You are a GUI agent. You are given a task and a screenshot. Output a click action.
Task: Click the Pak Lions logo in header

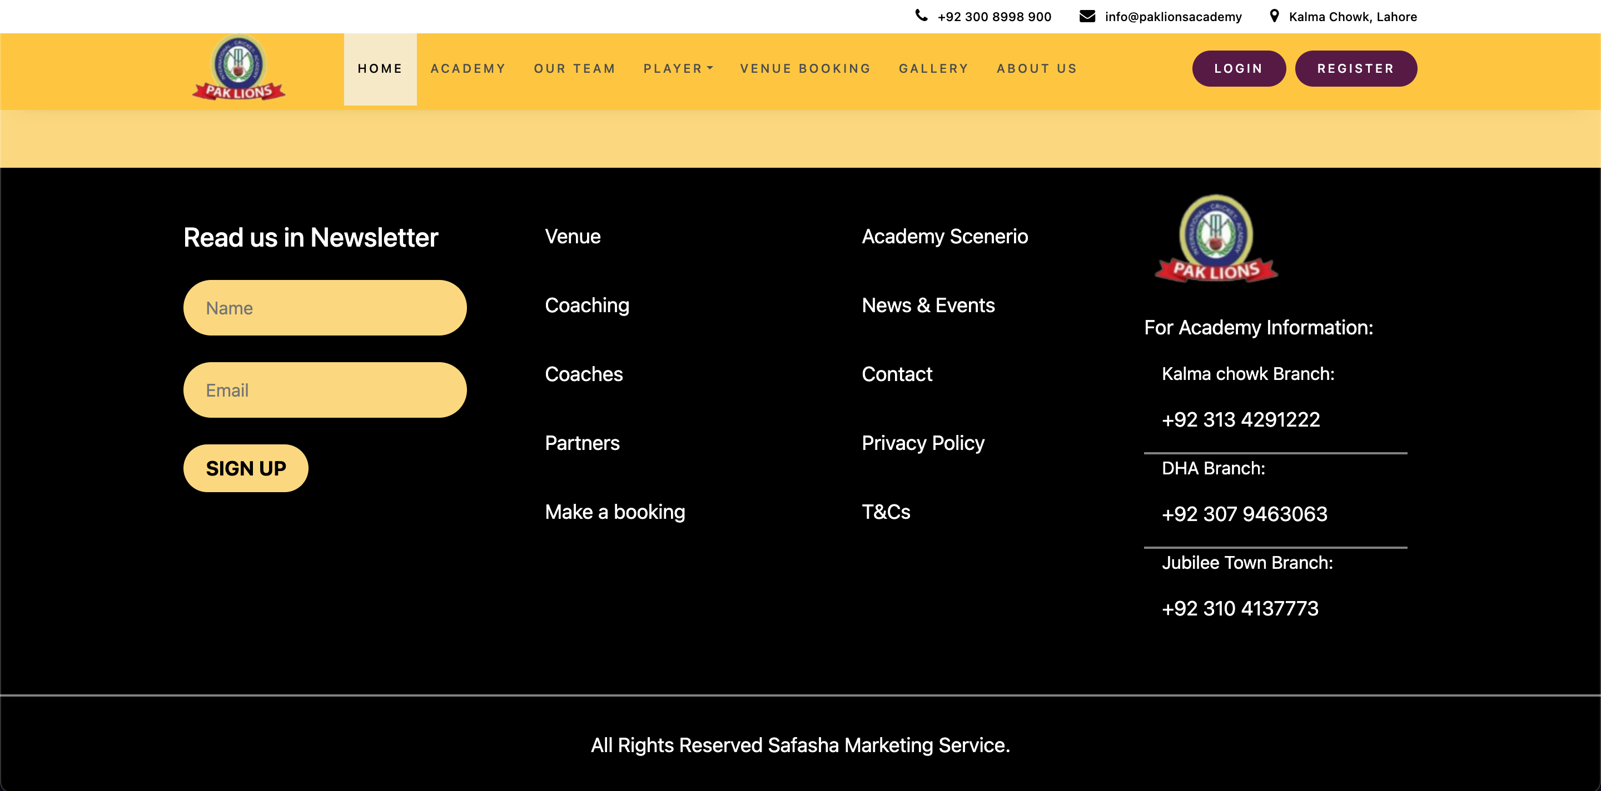[238, 68]
